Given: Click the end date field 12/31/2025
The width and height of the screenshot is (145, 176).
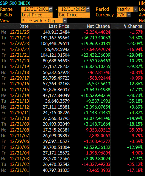Looking at the screenshot, I should (x=72, y=9).
